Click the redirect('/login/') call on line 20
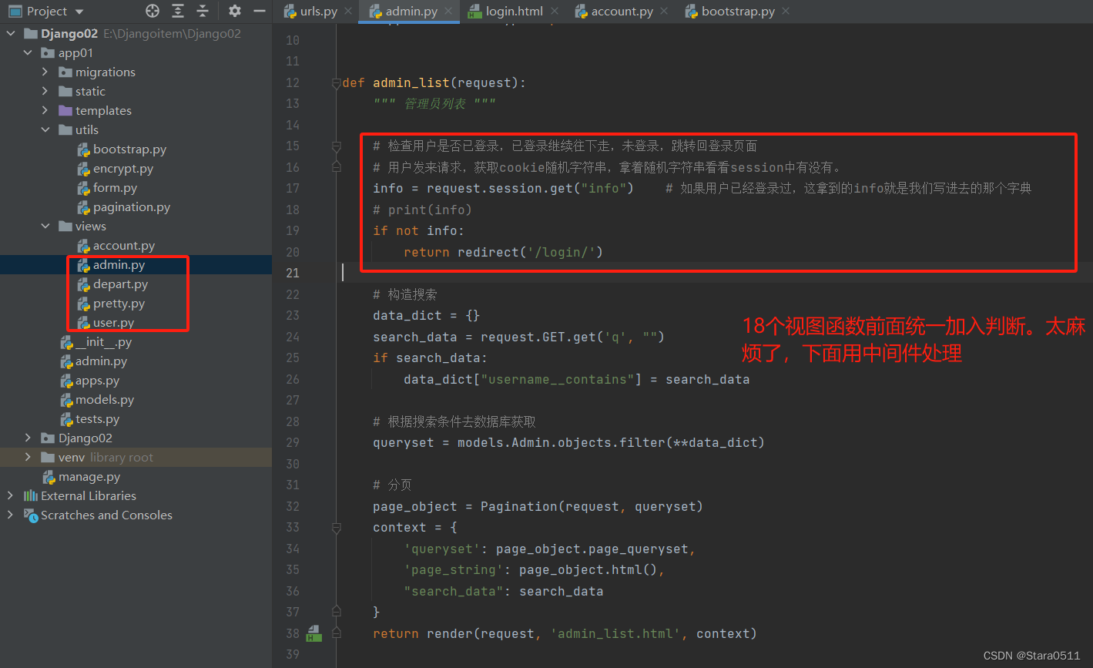The height and width of the screenshot is (668, 1093). click(x=530, y=252)
